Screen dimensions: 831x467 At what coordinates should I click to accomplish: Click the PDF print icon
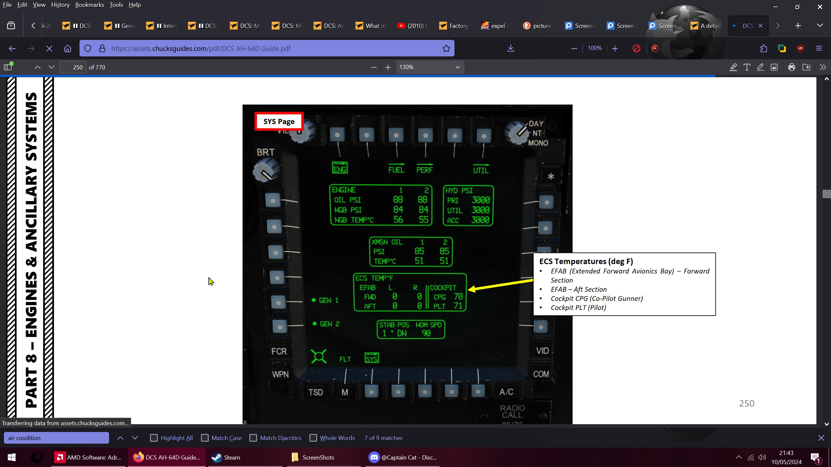(x=791, y=67)
